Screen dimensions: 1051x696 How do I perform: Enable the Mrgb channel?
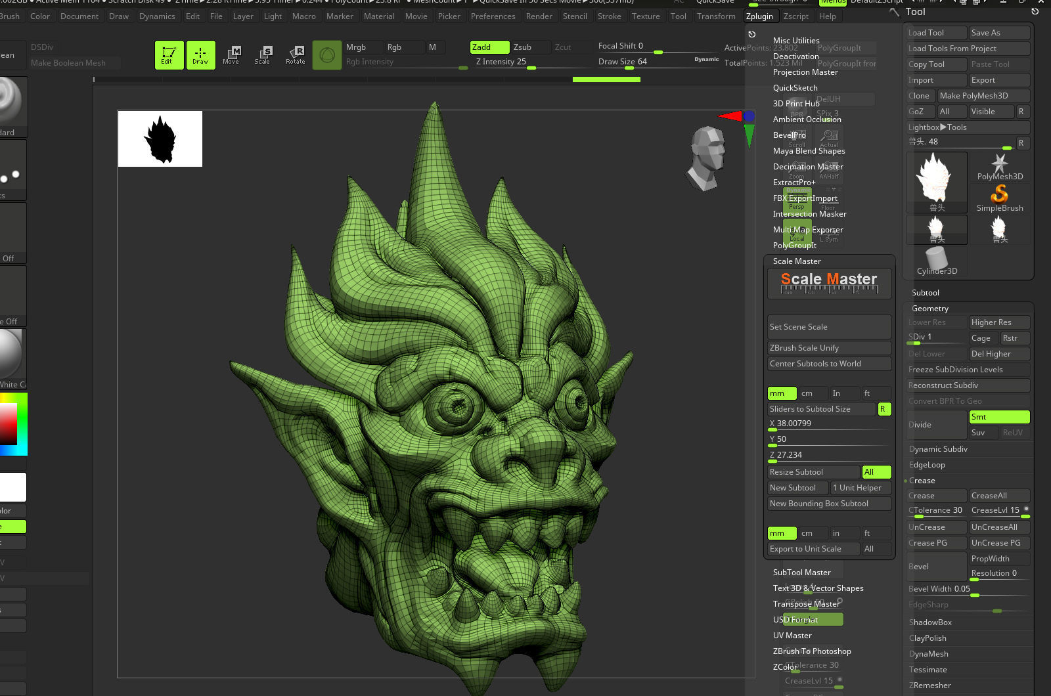pos(364,47)
